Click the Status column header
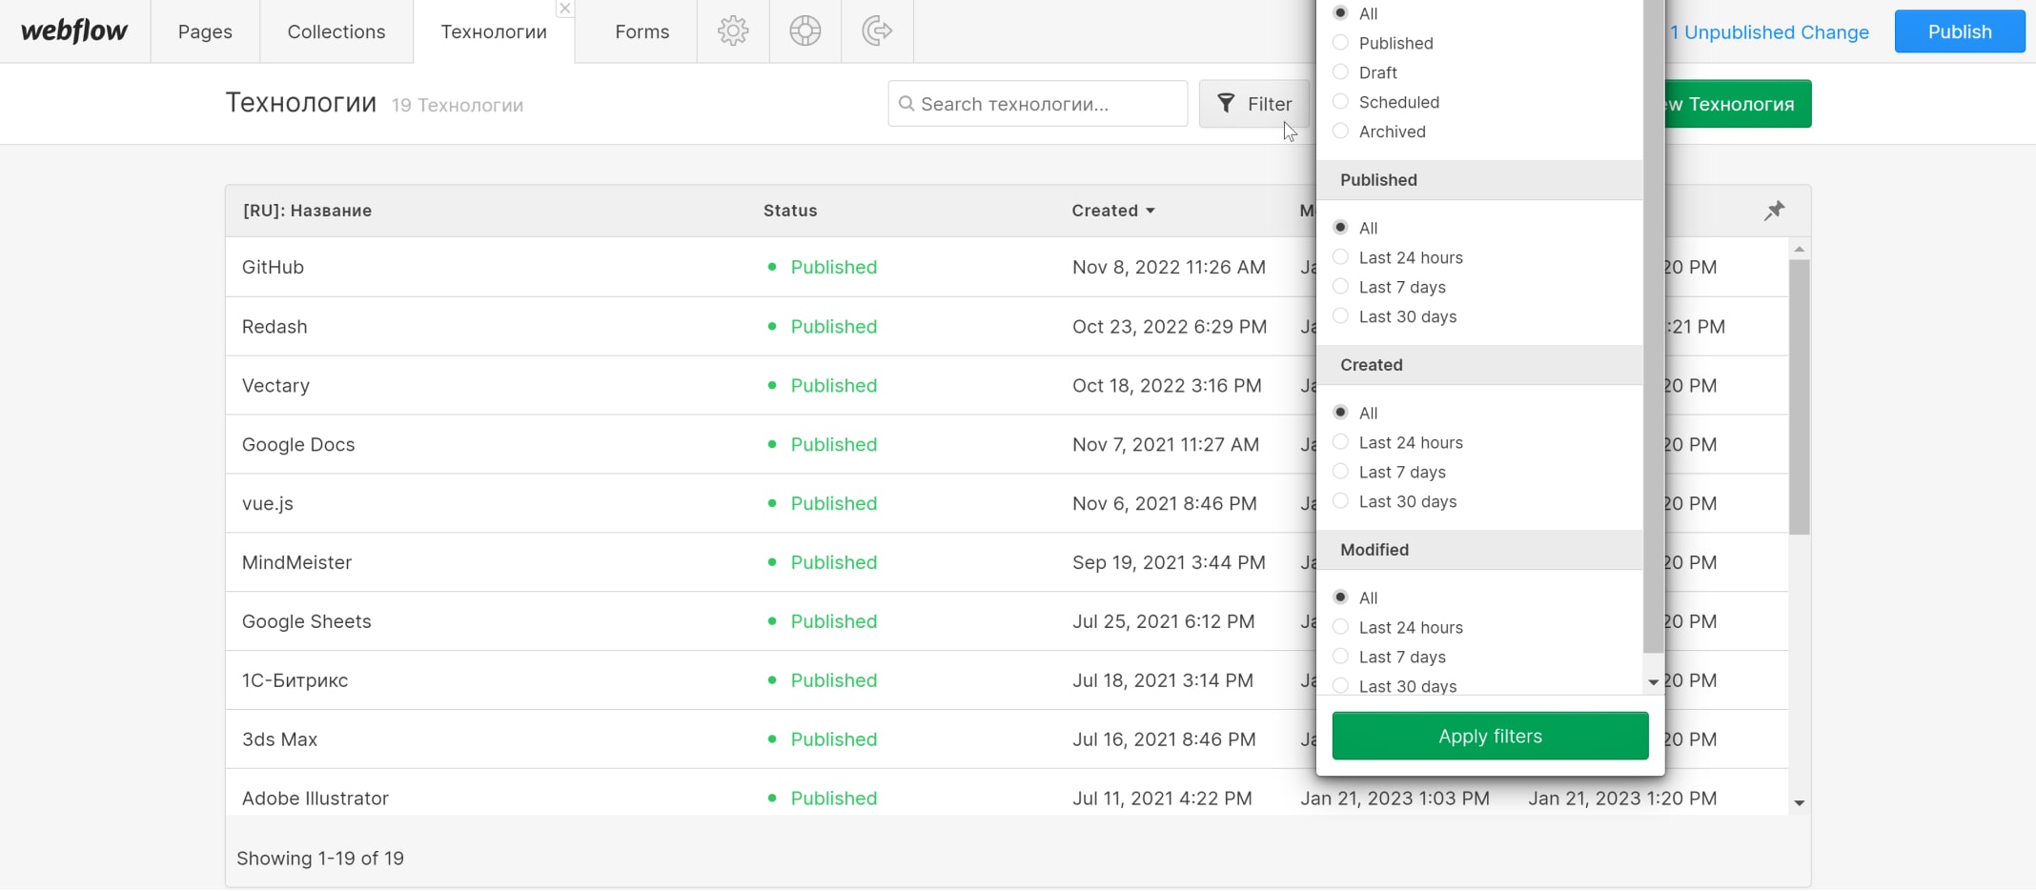Image resolution: width=2036 pixels, height=891 pixels. [790, 211]
